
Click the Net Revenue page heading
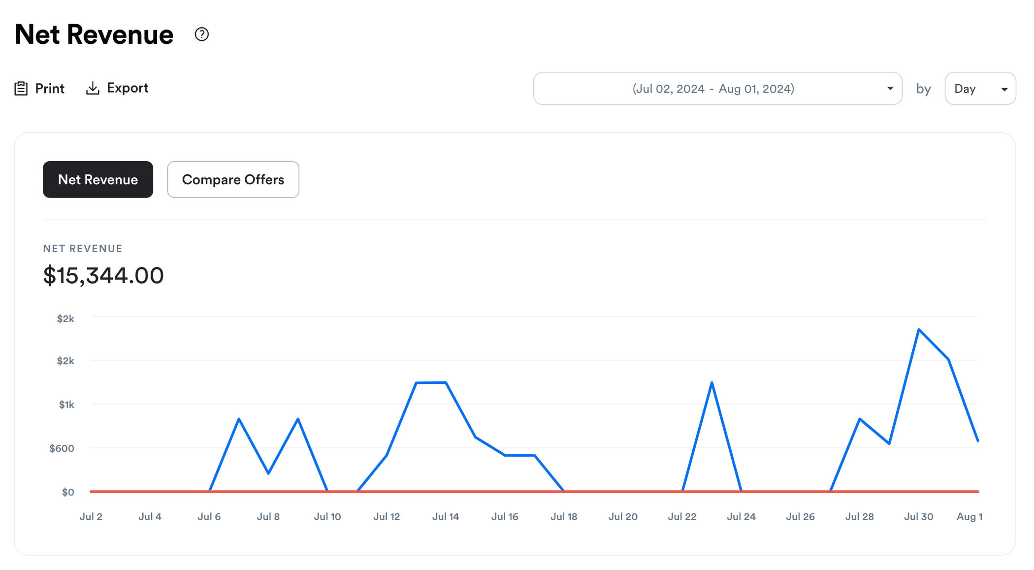(x=94, y=34)
